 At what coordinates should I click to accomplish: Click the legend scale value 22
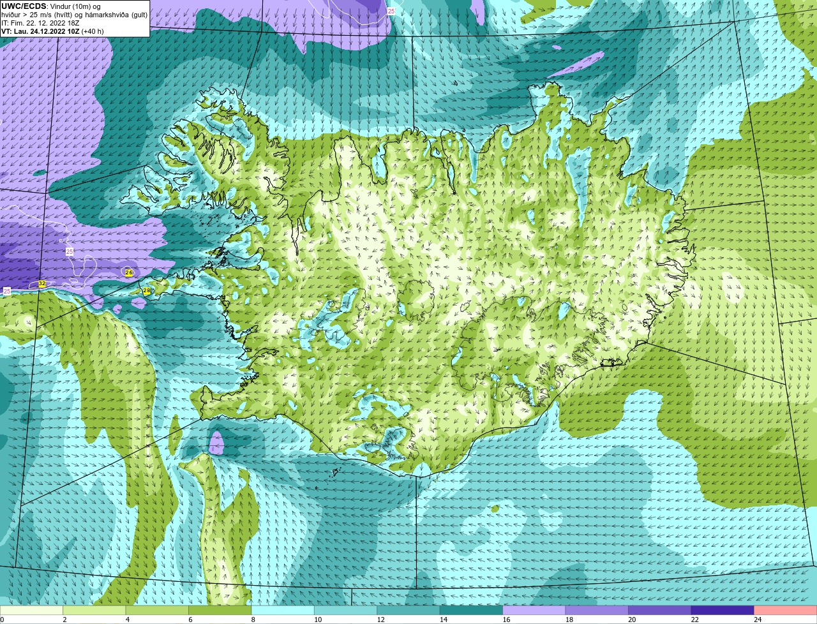point(695,620)
